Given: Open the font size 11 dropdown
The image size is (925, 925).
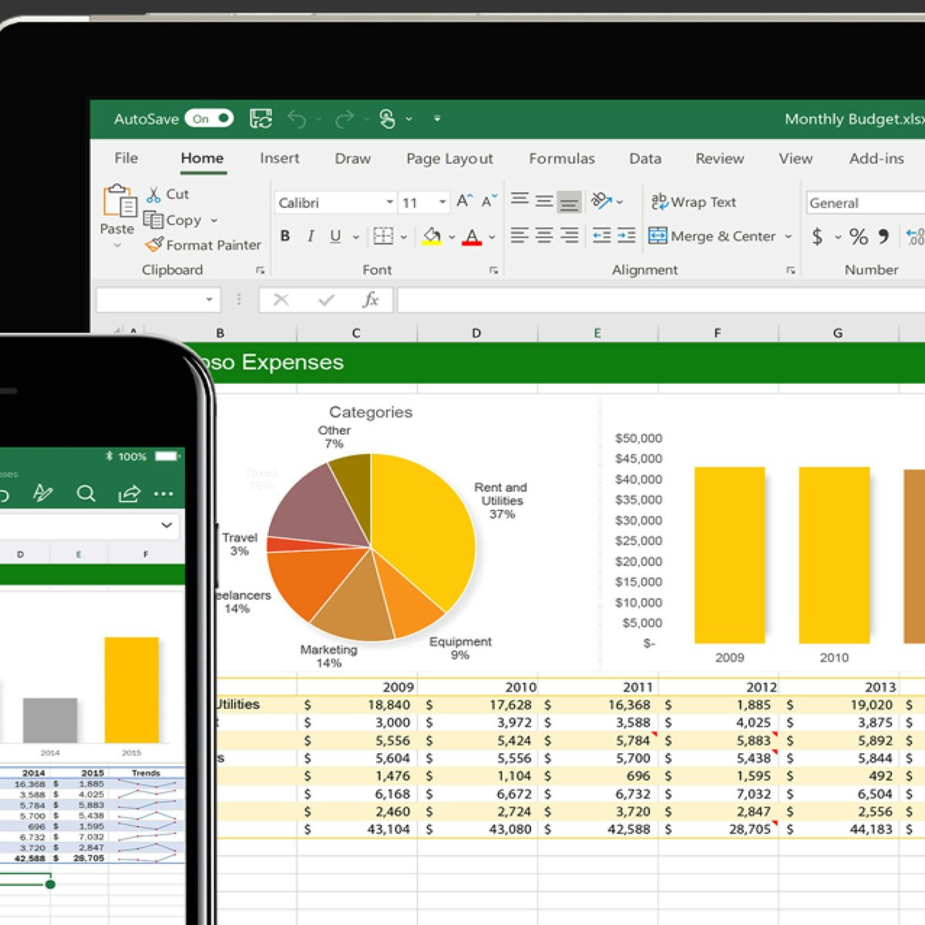Looking at the screenshot, I should coord(442,202).
